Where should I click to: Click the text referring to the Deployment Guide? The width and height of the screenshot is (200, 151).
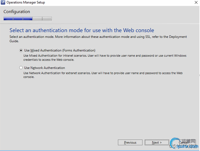coord(98,39)
